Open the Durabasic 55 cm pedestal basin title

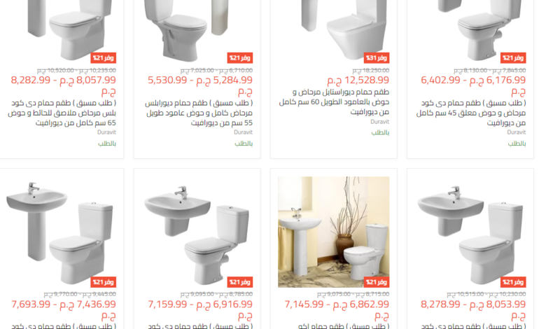coord(199,113)
